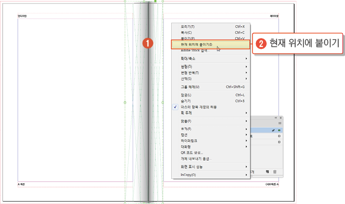The width and height of the screenshot is (345, 204).
Task: Collapse the layers panel with double-arrow icon
Action: 276,118
